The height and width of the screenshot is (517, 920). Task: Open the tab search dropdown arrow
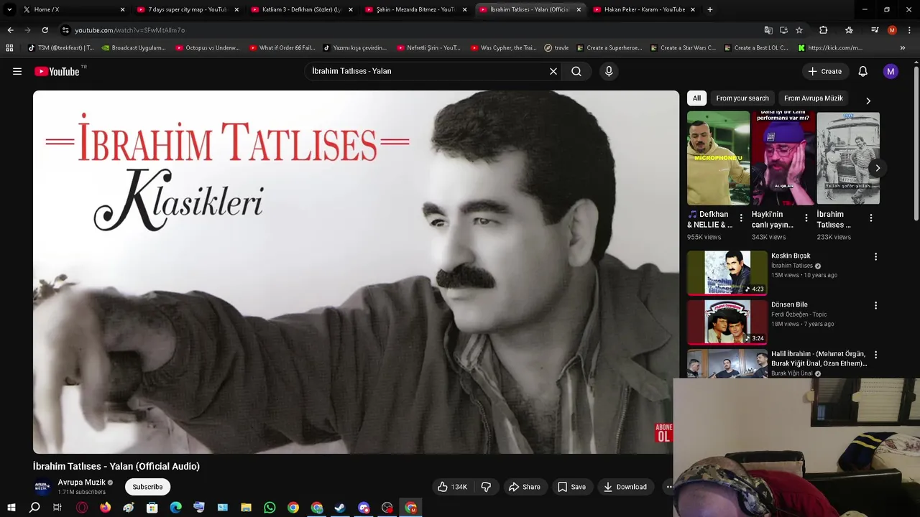(x=9, y=9)
